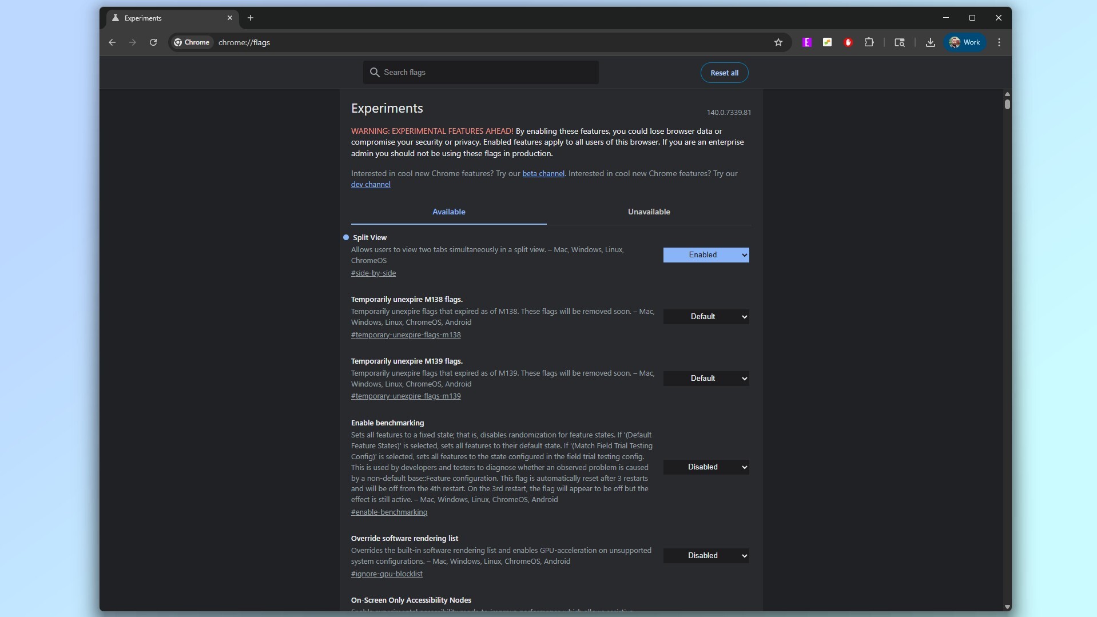Click the purple E extension icon
Image resolution: width=1097 pixels, height=617 pixels.
(x=807, y=42)
